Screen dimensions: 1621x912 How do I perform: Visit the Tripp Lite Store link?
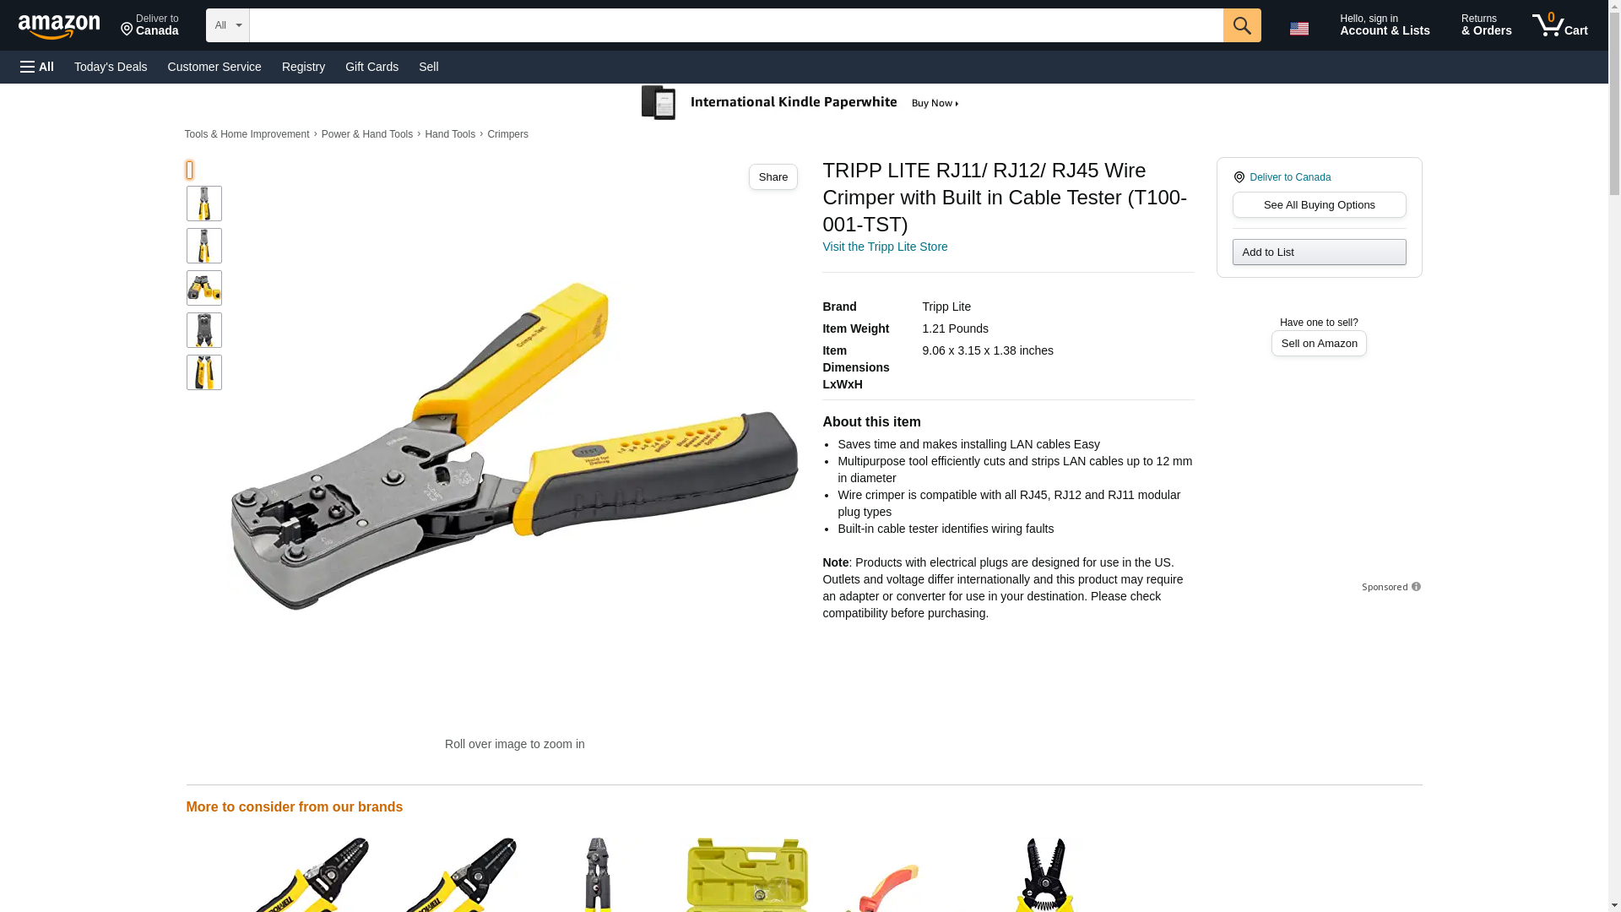click(884, 247)
